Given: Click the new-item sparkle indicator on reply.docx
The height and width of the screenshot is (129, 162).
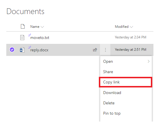Looking at the screenshot, I should coord(29,47).
